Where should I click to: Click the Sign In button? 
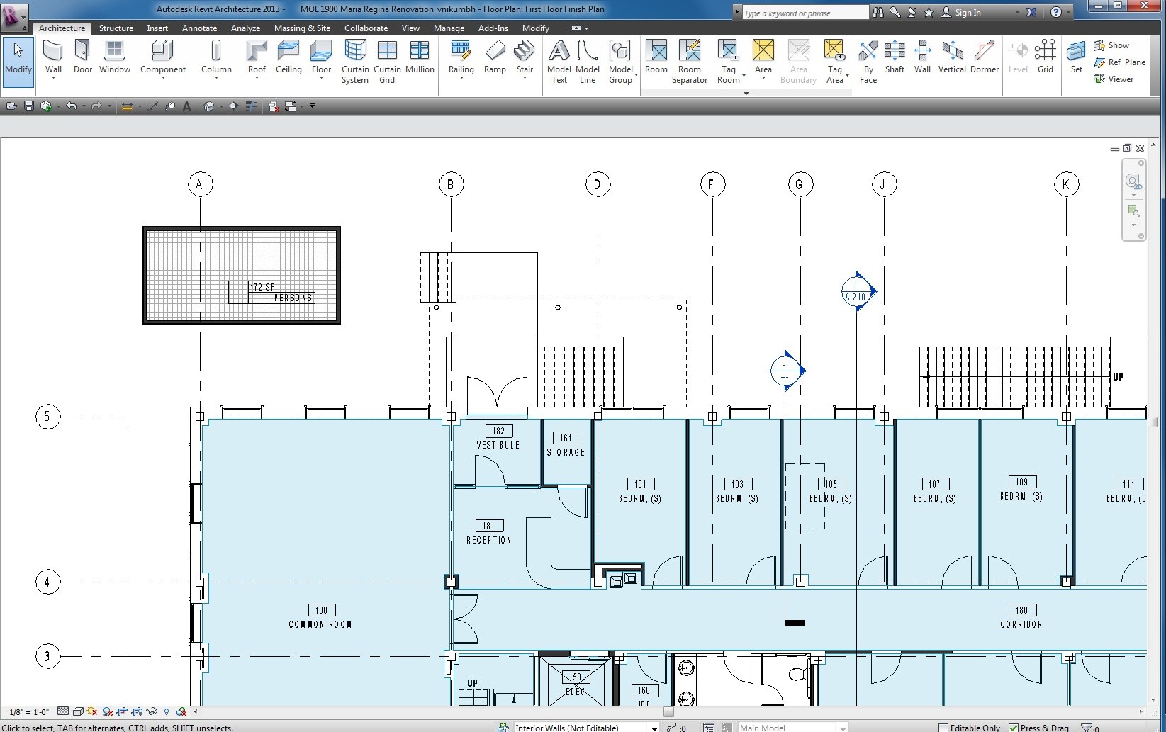[x=968, y=13]
